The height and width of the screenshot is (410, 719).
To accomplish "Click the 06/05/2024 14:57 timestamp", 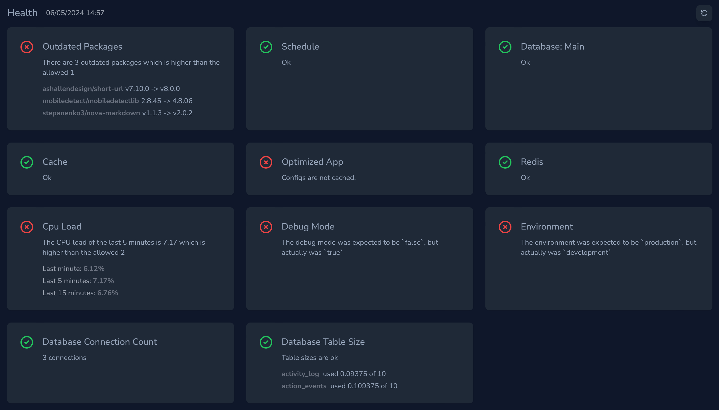I will [x=75, y=13].
